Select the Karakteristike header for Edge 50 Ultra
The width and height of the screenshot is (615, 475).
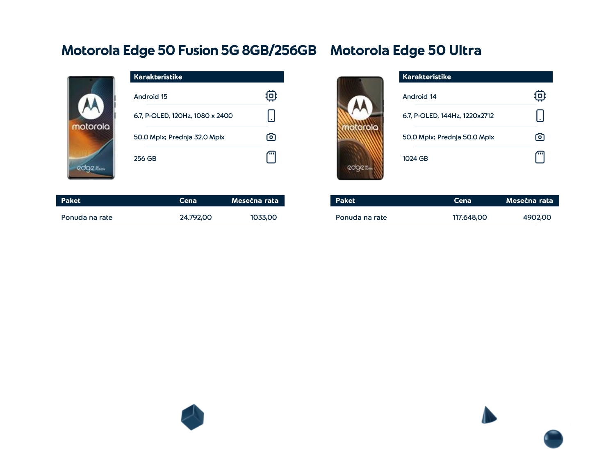pos(476,77)
